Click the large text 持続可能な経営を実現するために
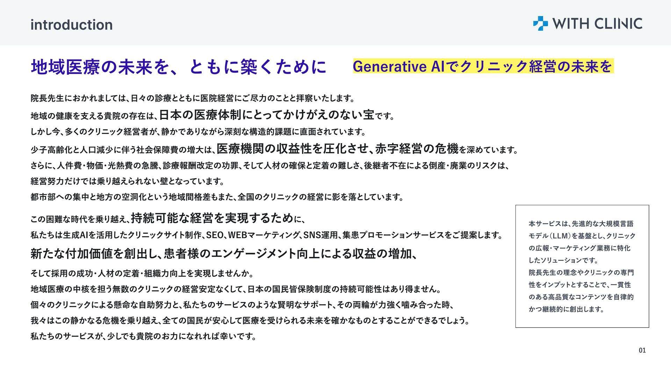This screenshot has height=377, width=671. [212, 219]
